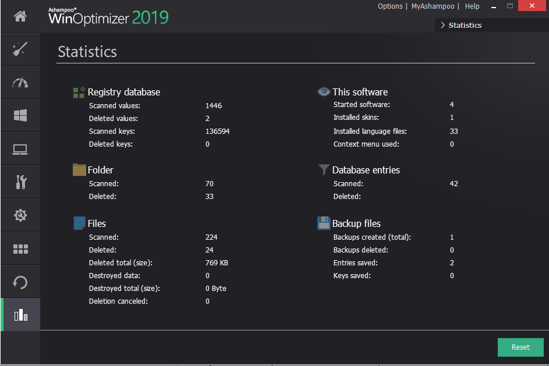Click the Registry database heading
The width and height of the screenshot is (549, 366).
click(x=123, y=92)
